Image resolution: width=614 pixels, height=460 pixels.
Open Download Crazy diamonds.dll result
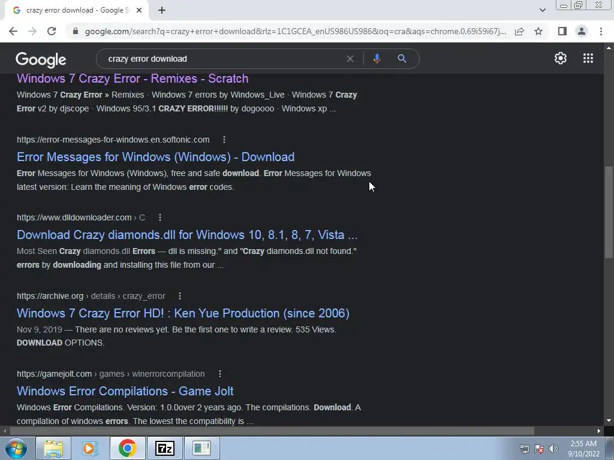point(187,235)
